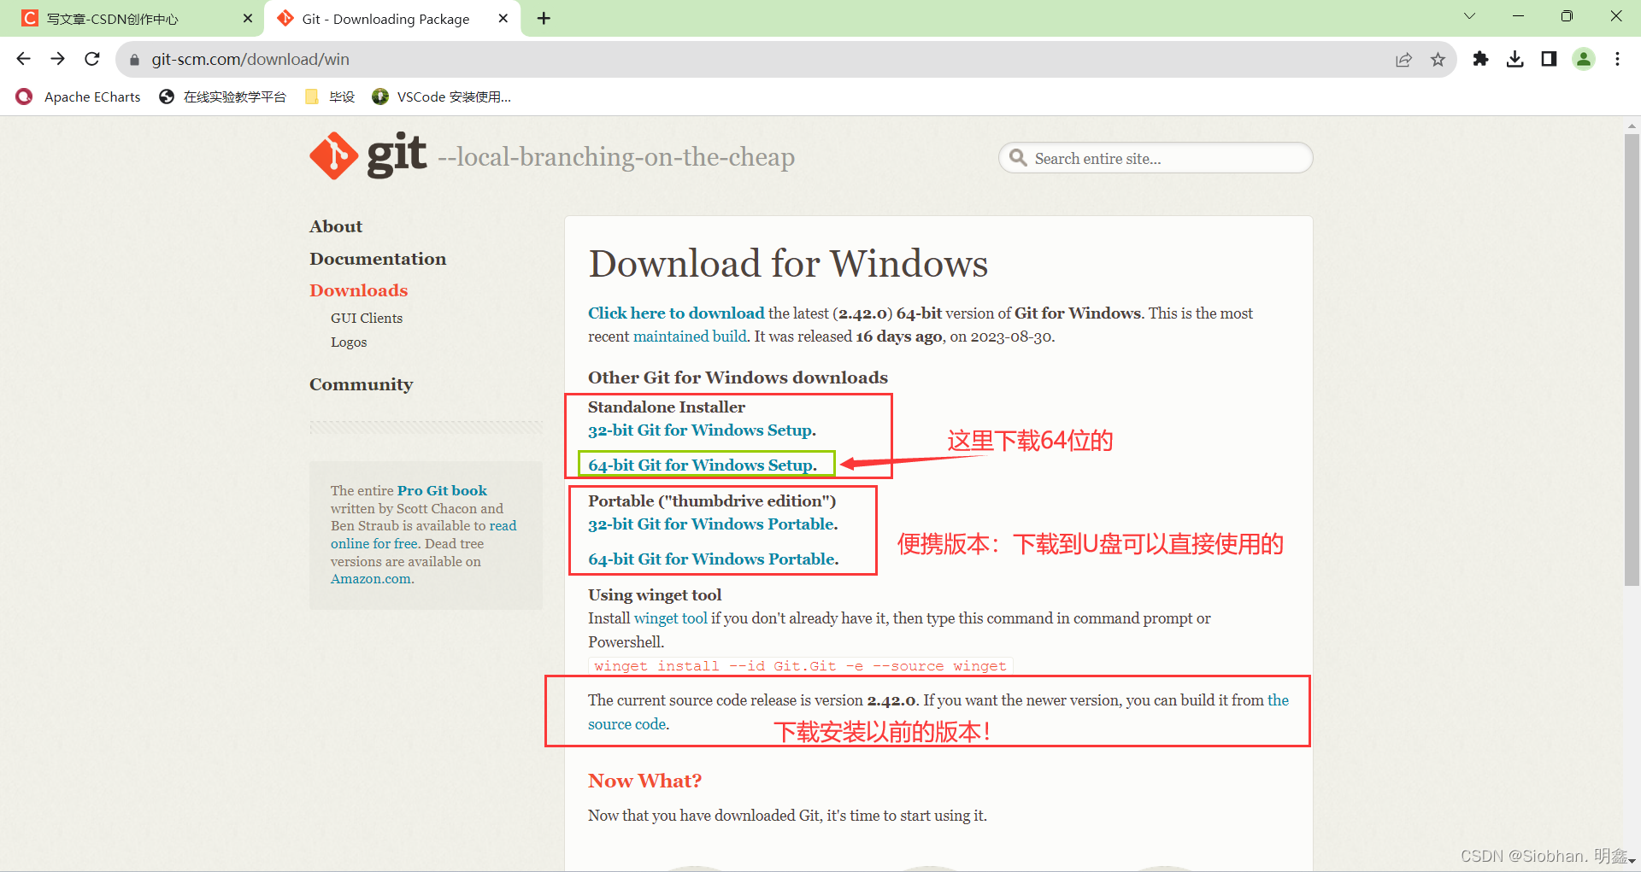Switch to Git - Downloading Package tab

tap(393, 19)
